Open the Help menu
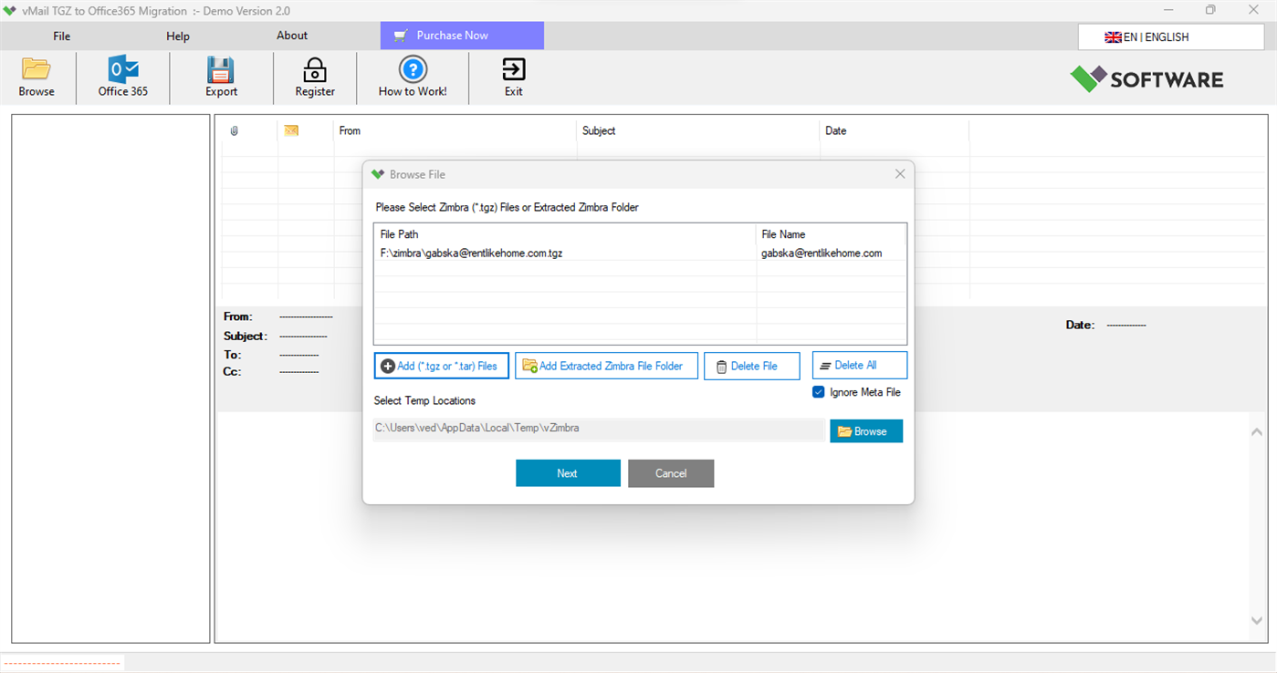Screen dimensions: 1277x673 (177, 36)
